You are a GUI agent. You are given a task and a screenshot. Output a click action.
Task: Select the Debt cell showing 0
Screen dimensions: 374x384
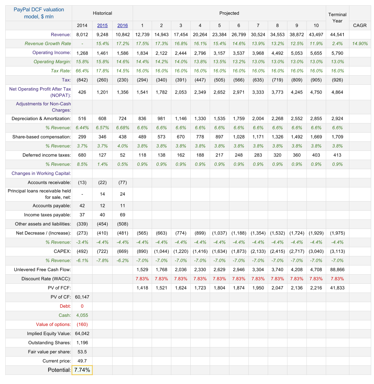(x=82, y=306)
